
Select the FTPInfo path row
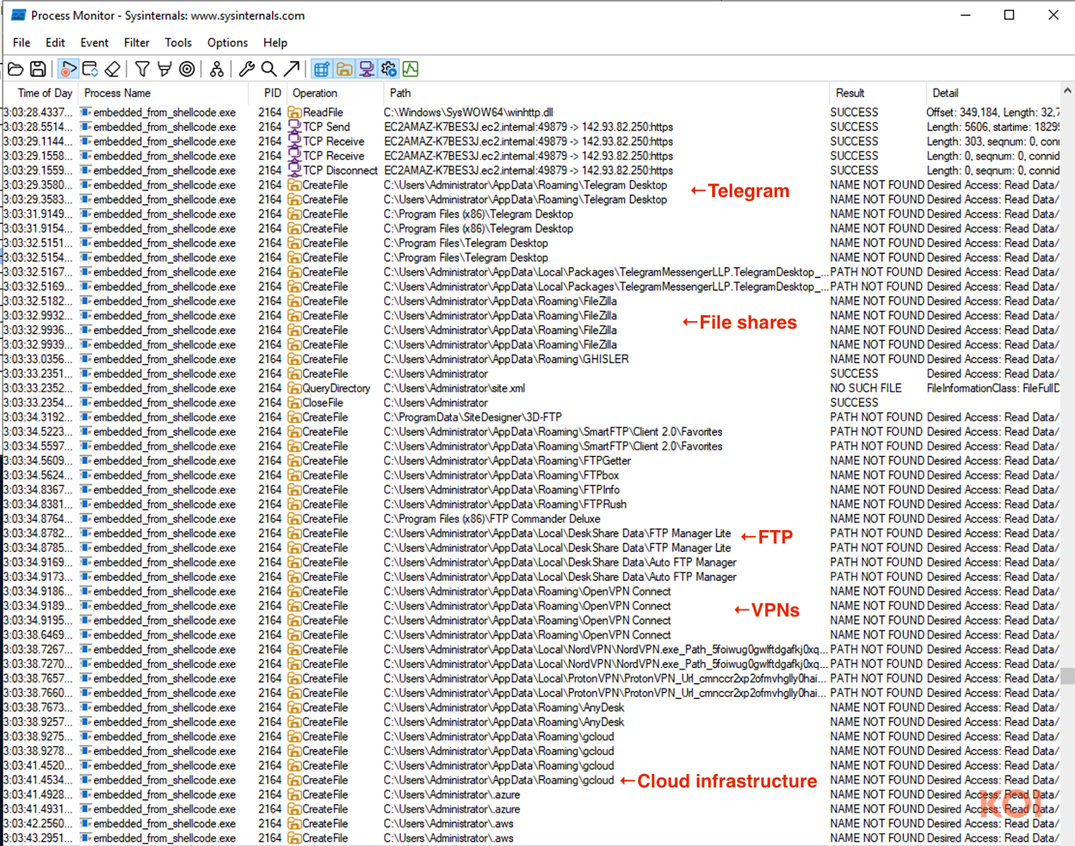(x=531, y=490)
